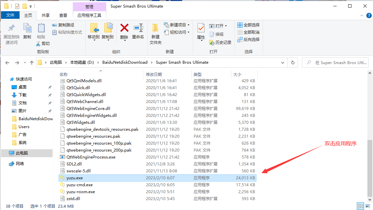Switch to Details view icon in status bar
The image size is (373, 210).
(361, 206)
